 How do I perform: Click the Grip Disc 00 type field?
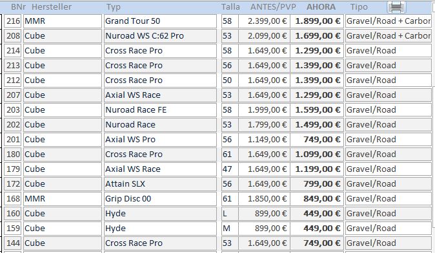(x=160, y=199)
